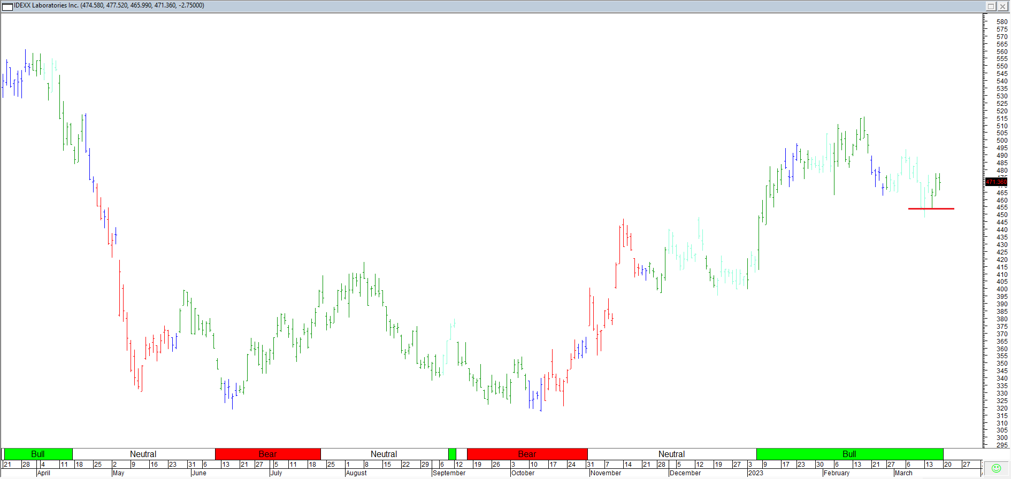Click the 295 price level on the scale
This screenshot has height=479, width=1011.
coord(1002,445)
